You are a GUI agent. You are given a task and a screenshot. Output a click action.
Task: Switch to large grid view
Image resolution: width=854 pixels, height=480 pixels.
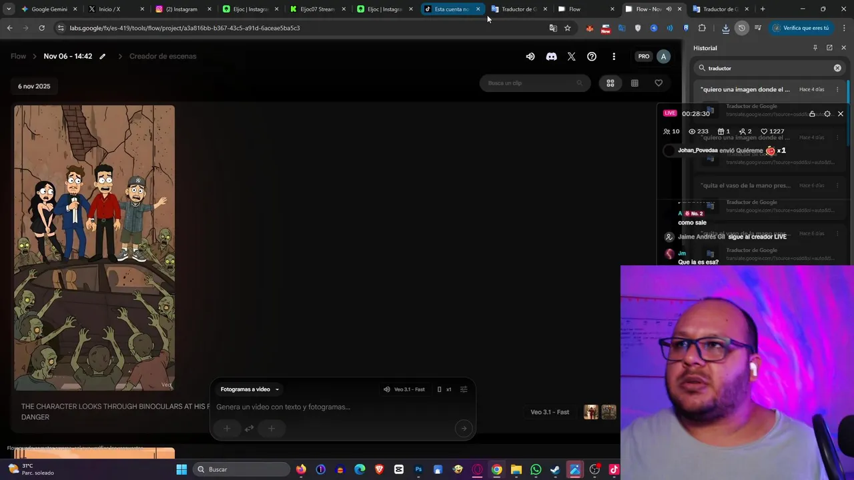pos(610,83)
